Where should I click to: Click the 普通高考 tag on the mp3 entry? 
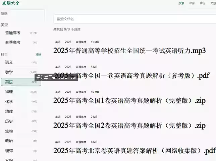pyautogui.click(x=81, y=42)
